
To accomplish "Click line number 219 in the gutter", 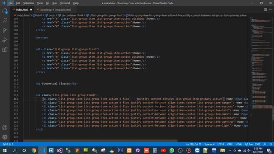I will 16,99.
